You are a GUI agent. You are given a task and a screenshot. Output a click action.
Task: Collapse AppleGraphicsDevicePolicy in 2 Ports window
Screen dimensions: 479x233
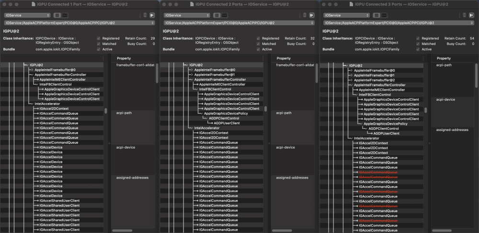tap(201, 114)
